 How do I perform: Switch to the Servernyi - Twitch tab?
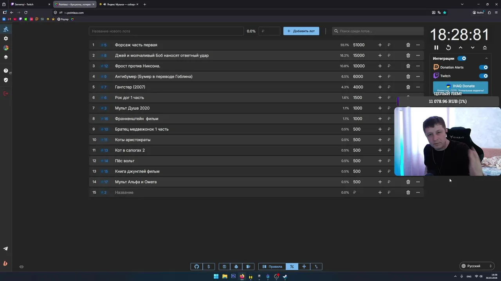click(31, 4)
